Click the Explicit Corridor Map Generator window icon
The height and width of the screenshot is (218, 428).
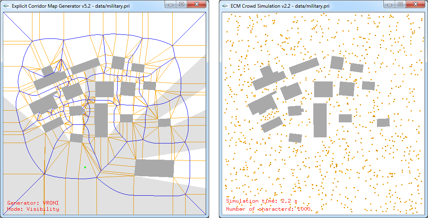(x=6, y=5)
